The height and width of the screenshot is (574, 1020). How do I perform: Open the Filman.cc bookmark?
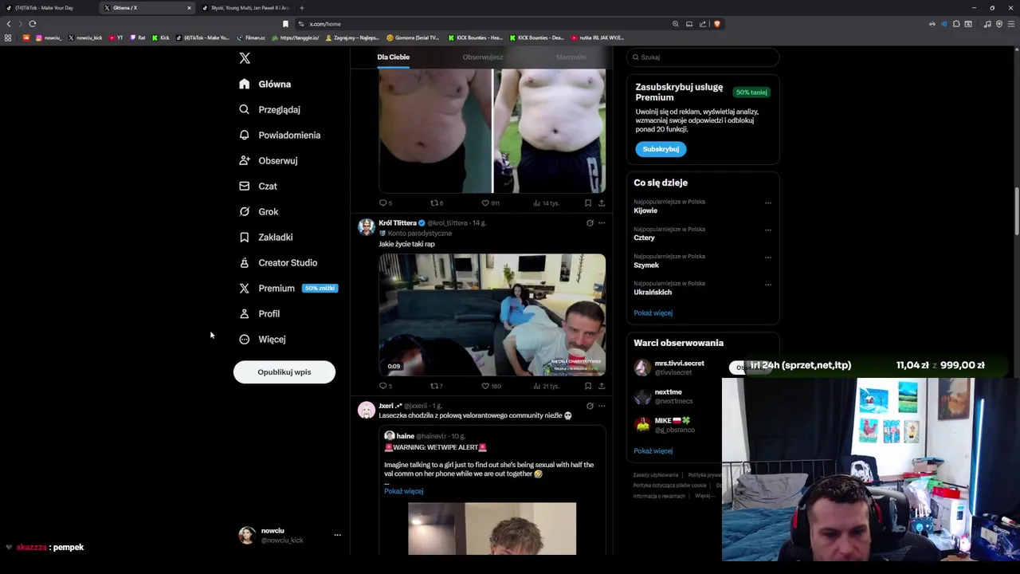[251, 37]
